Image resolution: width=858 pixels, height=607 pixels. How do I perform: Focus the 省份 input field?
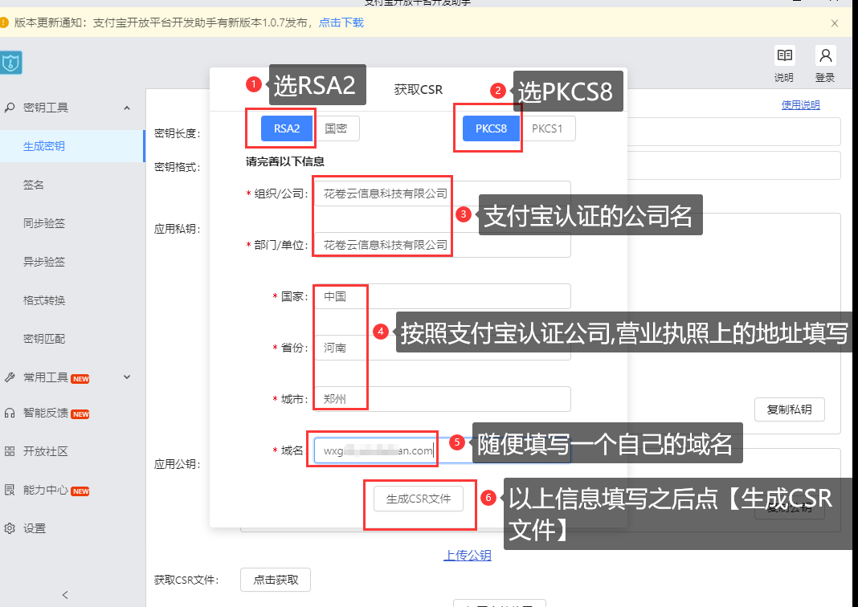(442, 348)
